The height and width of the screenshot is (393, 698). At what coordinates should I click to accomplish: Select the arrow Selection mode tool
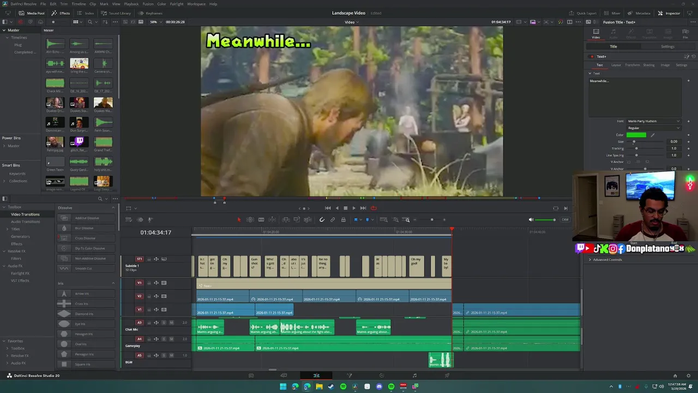[238, 219]
